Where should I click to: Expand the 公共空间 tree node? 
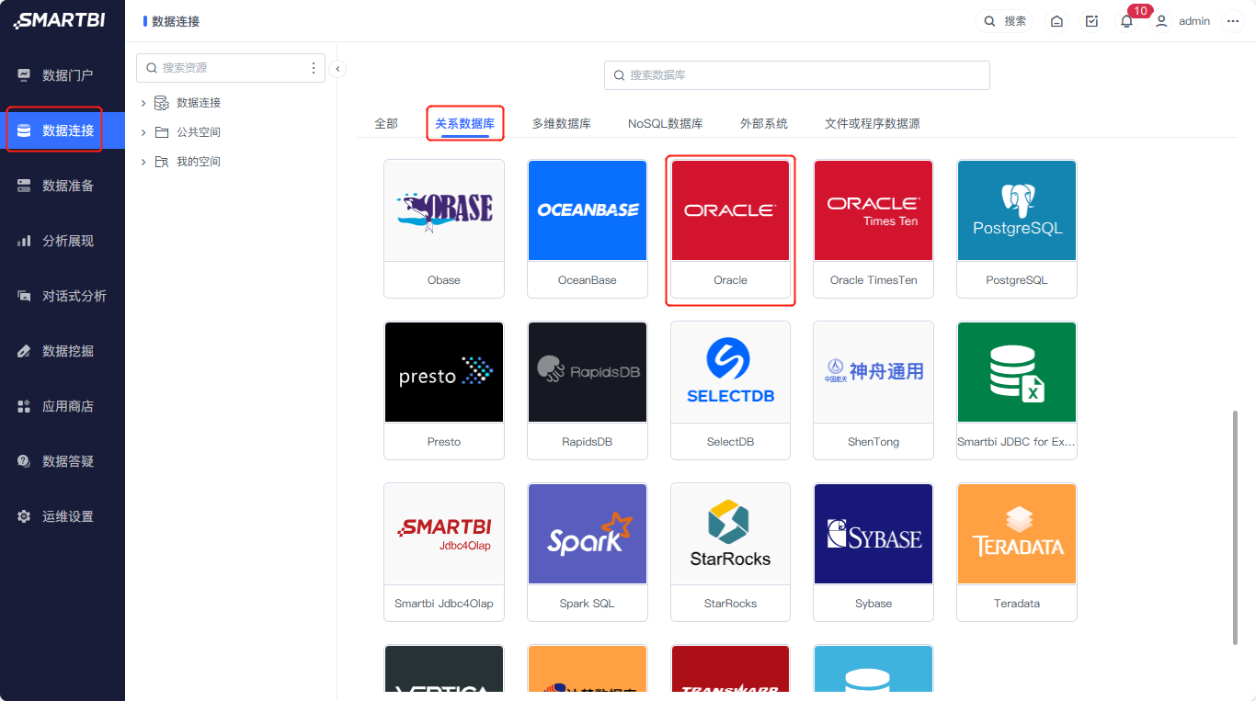tap(143, 132)
